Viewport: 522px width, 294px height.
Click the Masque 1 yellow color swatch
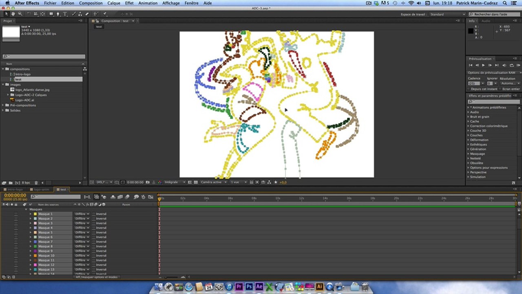35,214
